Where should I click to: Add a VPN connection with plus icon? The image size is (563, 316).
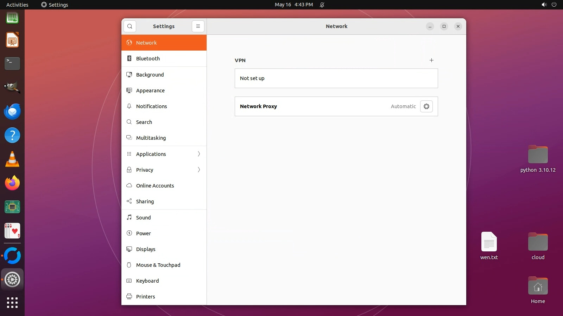(x=431, y=60)
